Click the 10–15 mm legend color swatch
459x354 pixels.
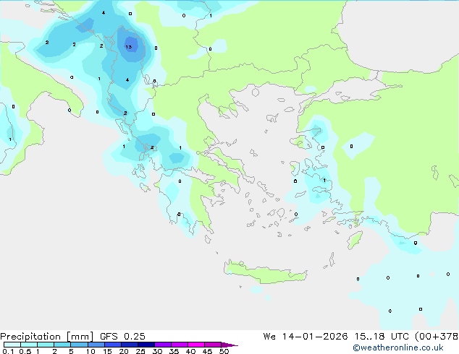point(96,345)
